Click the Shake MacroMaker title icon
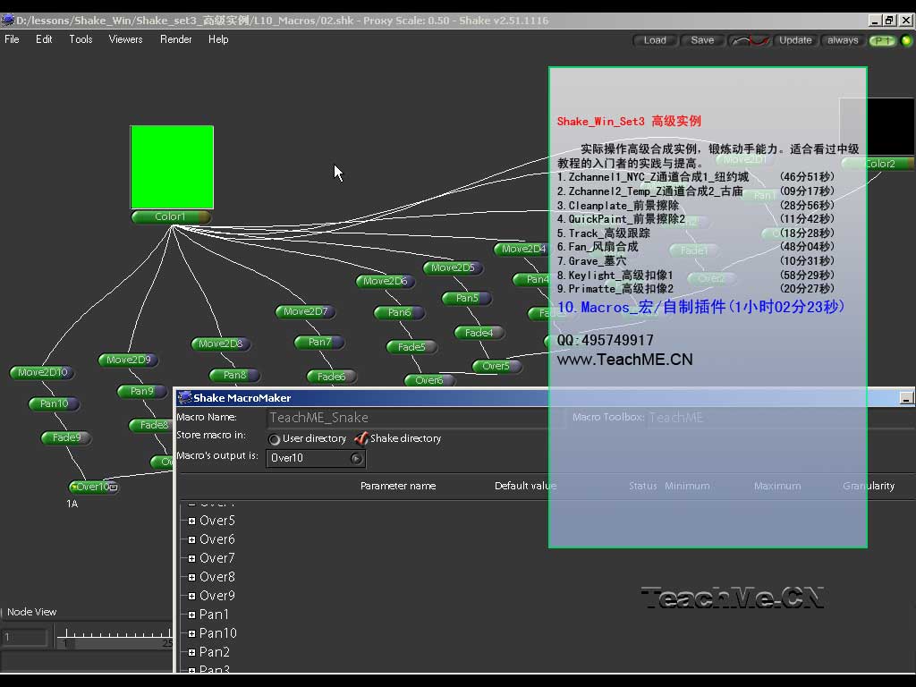This screenshot has height=687, width=916. [185, 398]
